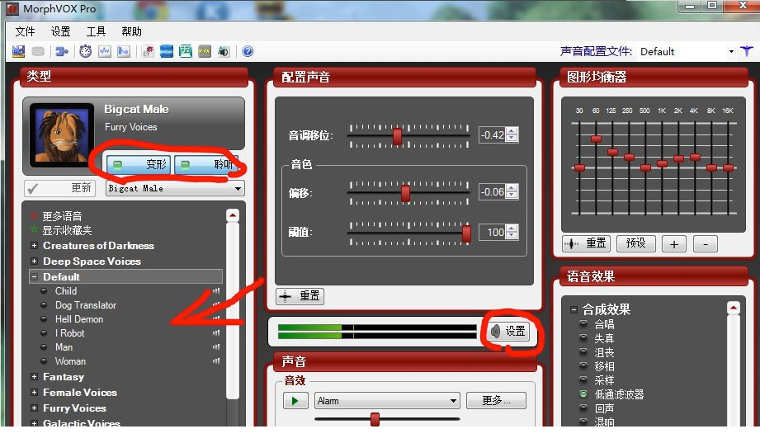Click the 阈值 threshold slider handle
The image size is (760, 443).
click(x=466, y=233)
